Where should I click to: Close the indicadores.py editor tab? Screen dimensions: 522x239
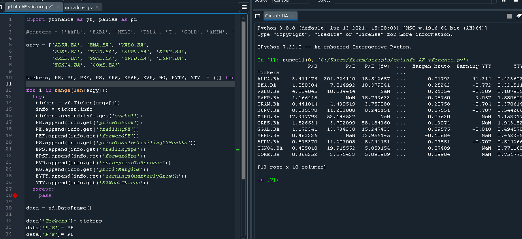98,7
